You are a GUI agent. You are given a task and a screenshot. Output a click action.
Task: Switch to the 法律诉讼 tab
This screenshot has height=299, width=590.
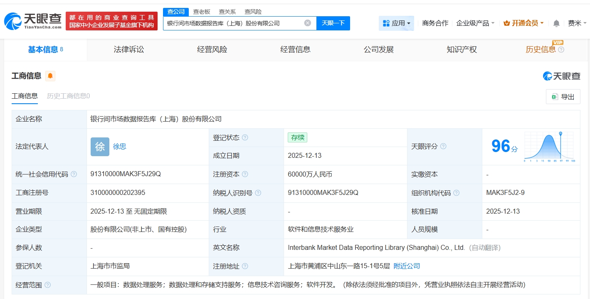[x=129, y=50]
